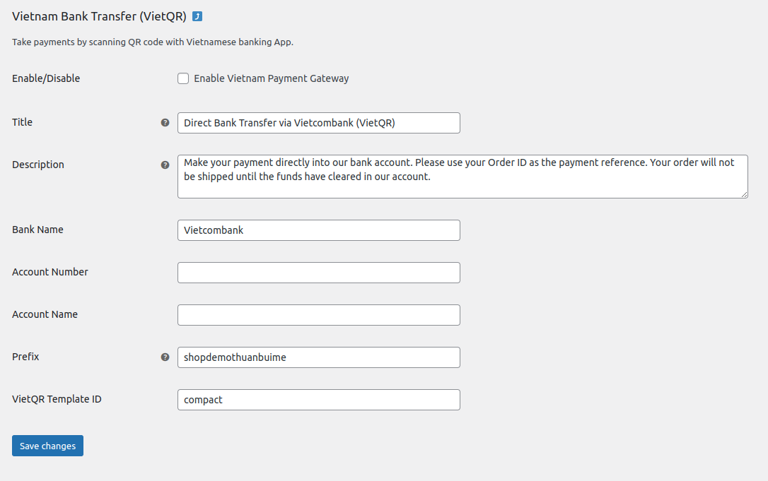Screen dimensions: 768x481
Task: Click the help icon next to Title
Action: coord(165,122)
